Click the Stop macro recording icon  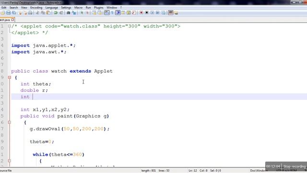pos(147,13)
